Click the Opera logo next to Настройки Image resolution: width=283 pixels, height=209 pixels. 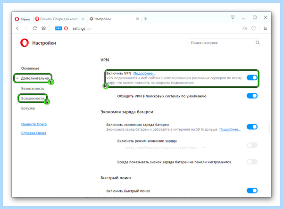pos(25,43)
